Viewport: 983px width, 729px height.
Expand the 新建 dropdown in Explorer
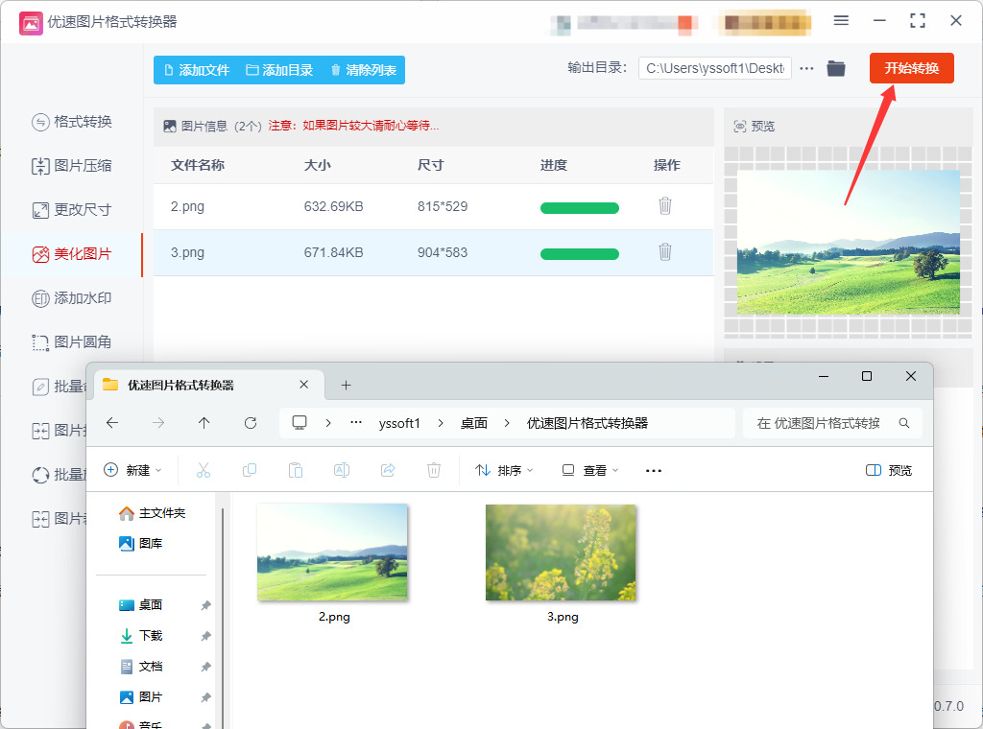(132, 470)
